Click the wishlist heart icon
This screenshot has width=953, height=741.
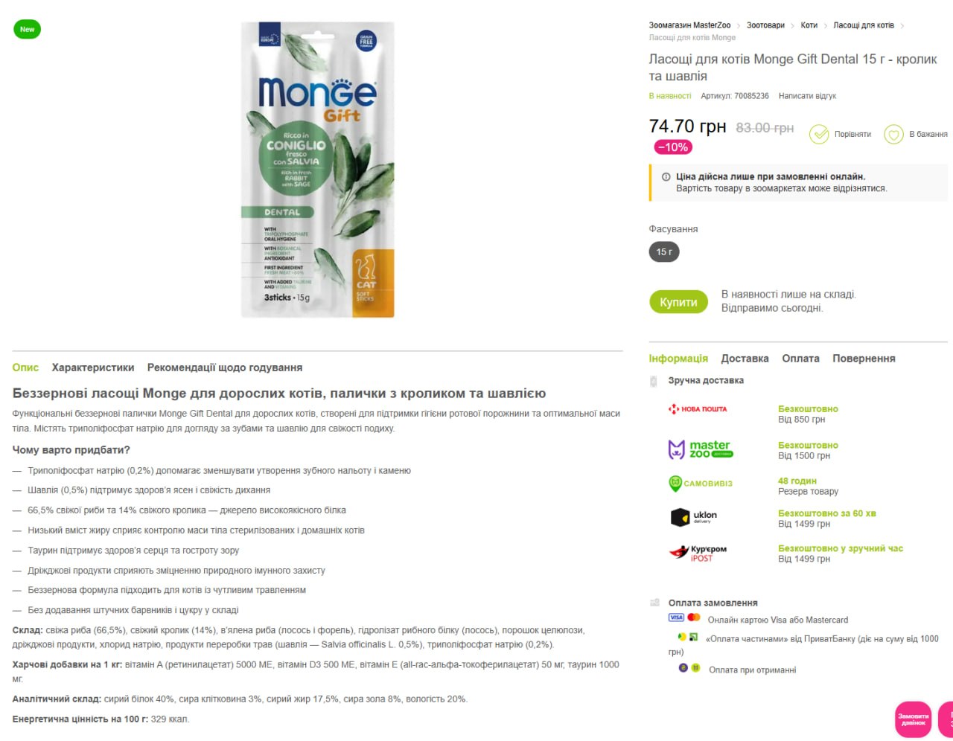(893, 134)
